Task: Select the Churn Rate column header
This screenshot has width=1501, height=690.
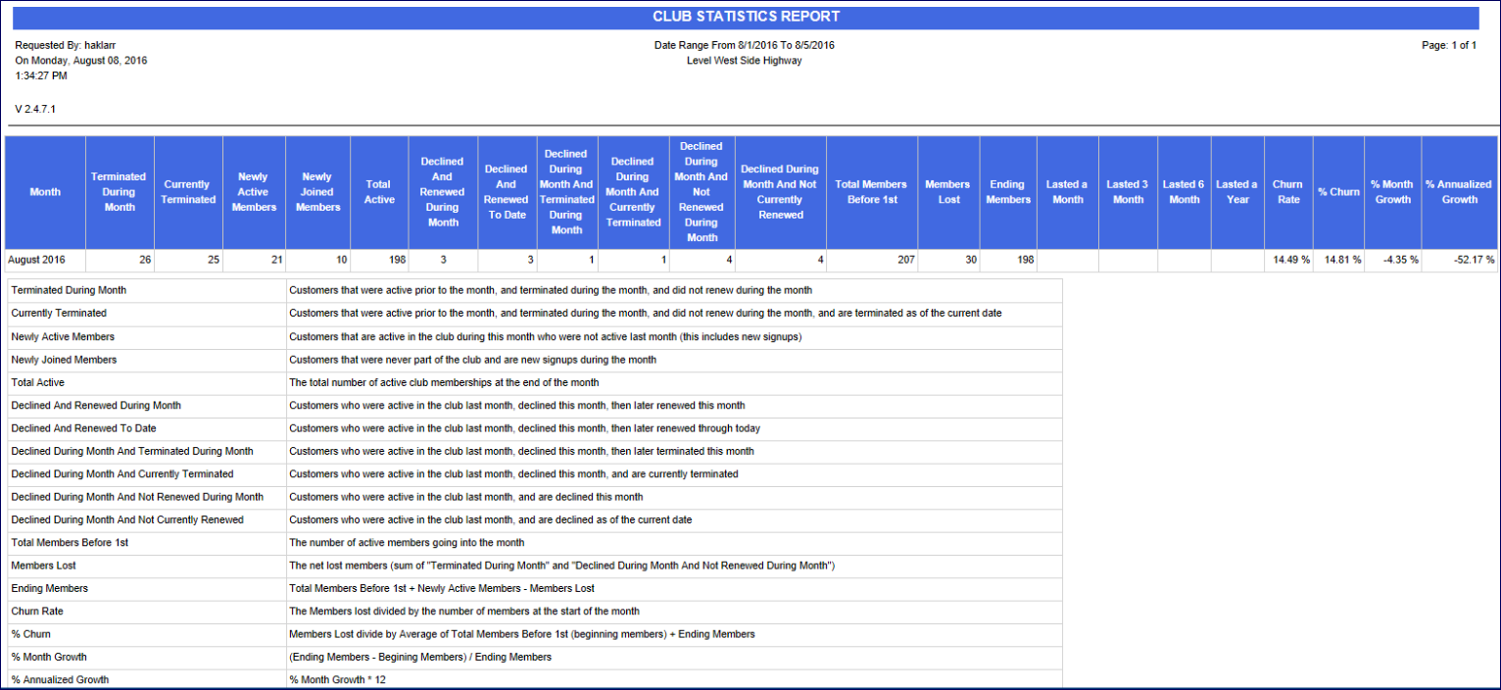Action: pos(1287,192)
